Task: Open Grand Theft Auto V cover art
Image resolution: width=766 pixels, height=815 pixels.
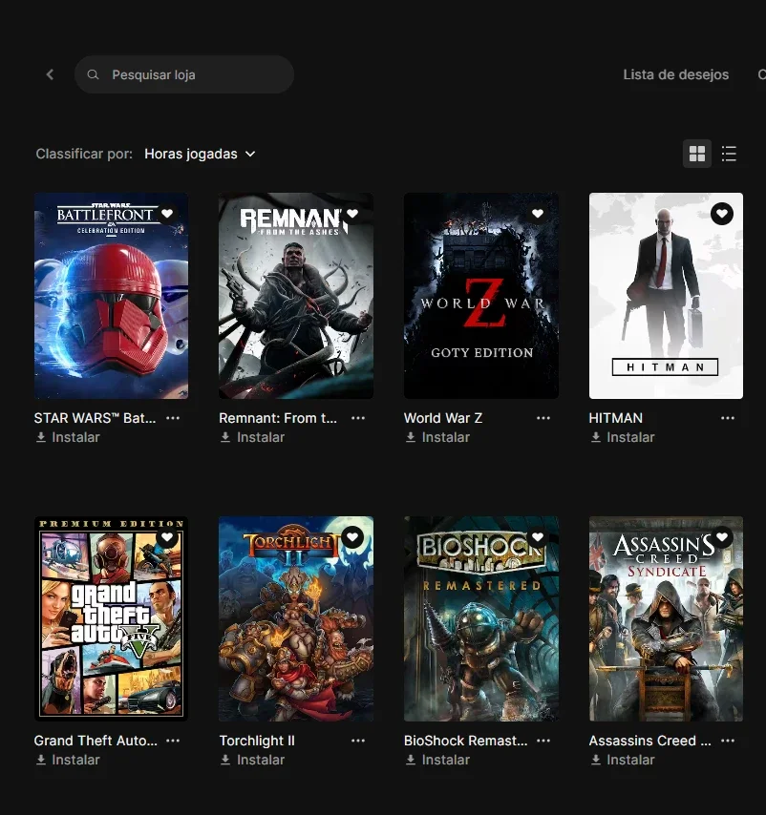Action: coord(112,618)
